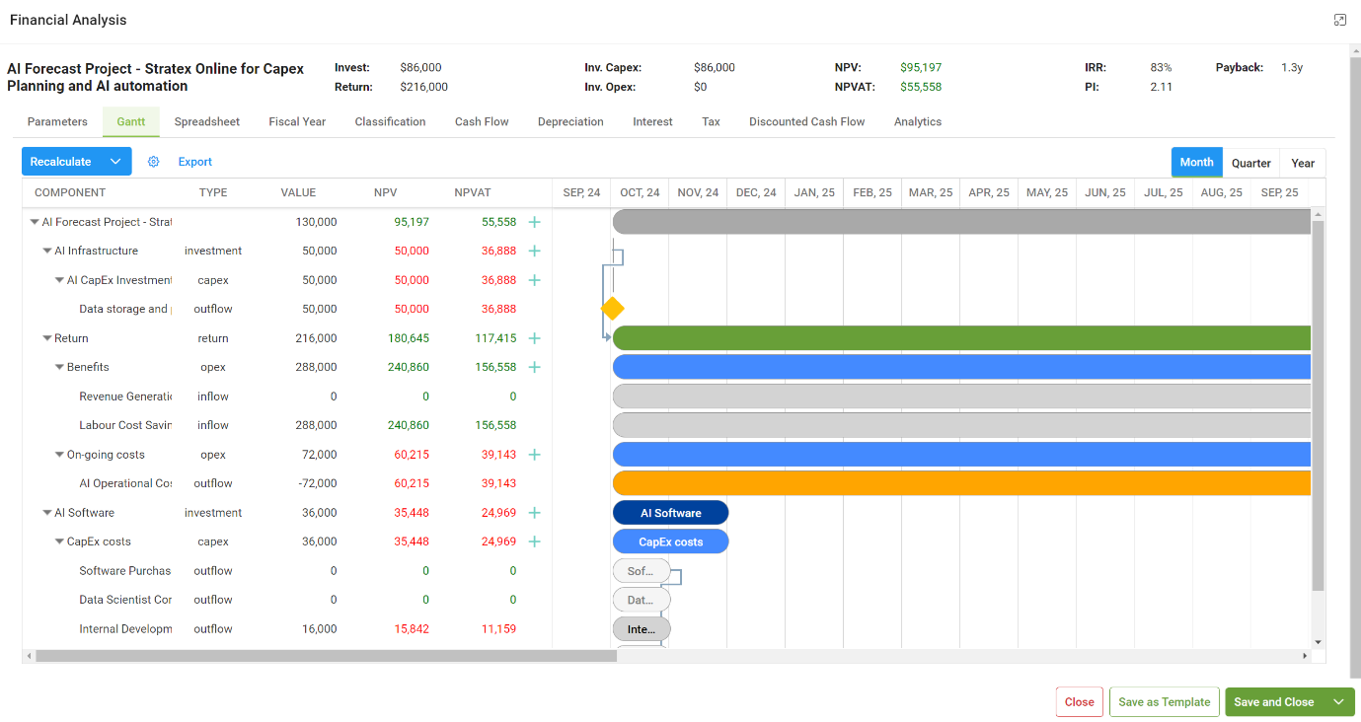1361x722 pixels.
Task: Click the COMPONENT column header
Action: (70, 192)
